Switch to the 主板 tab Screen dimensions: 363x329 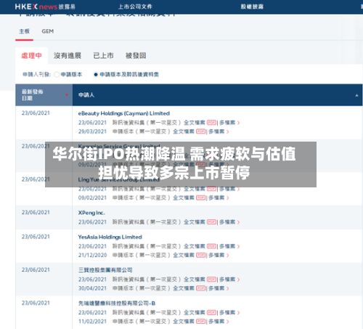coord(24,31)
